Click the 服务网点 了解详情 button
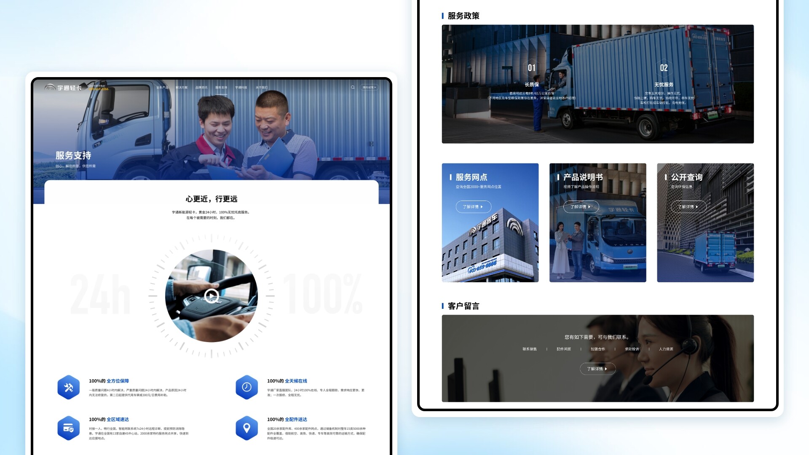Screen dimensions: 809x455 [472, 207]
